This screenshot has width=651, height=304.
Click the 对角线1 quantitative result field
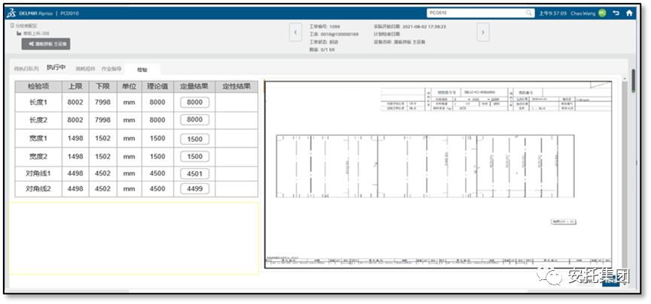tap(194, 174)
